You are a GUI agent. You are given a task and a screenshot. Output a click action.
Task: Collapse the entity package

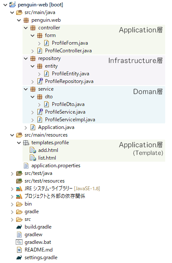(33, 66)
